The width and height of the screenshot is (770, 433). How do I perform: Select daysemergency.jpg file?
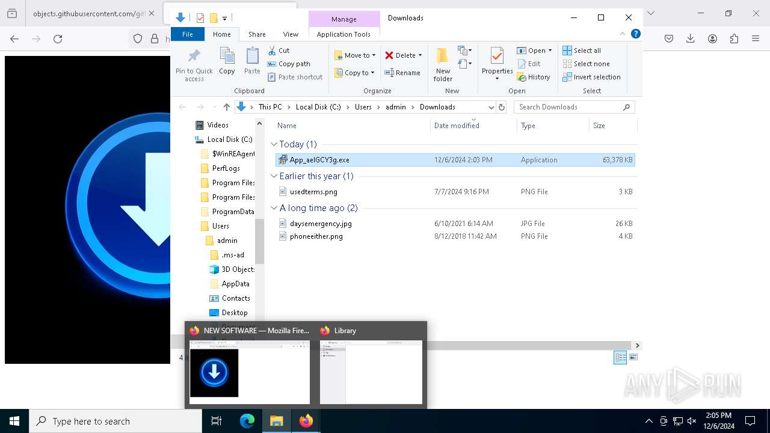coord(455,224)
